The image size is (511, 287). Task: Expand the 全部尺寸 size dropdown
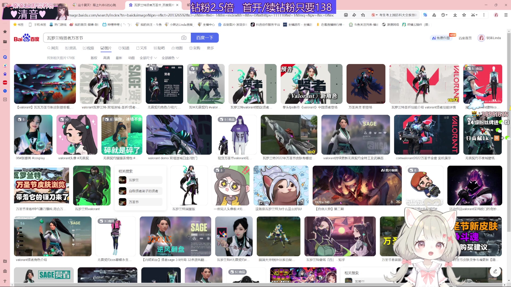148,58
